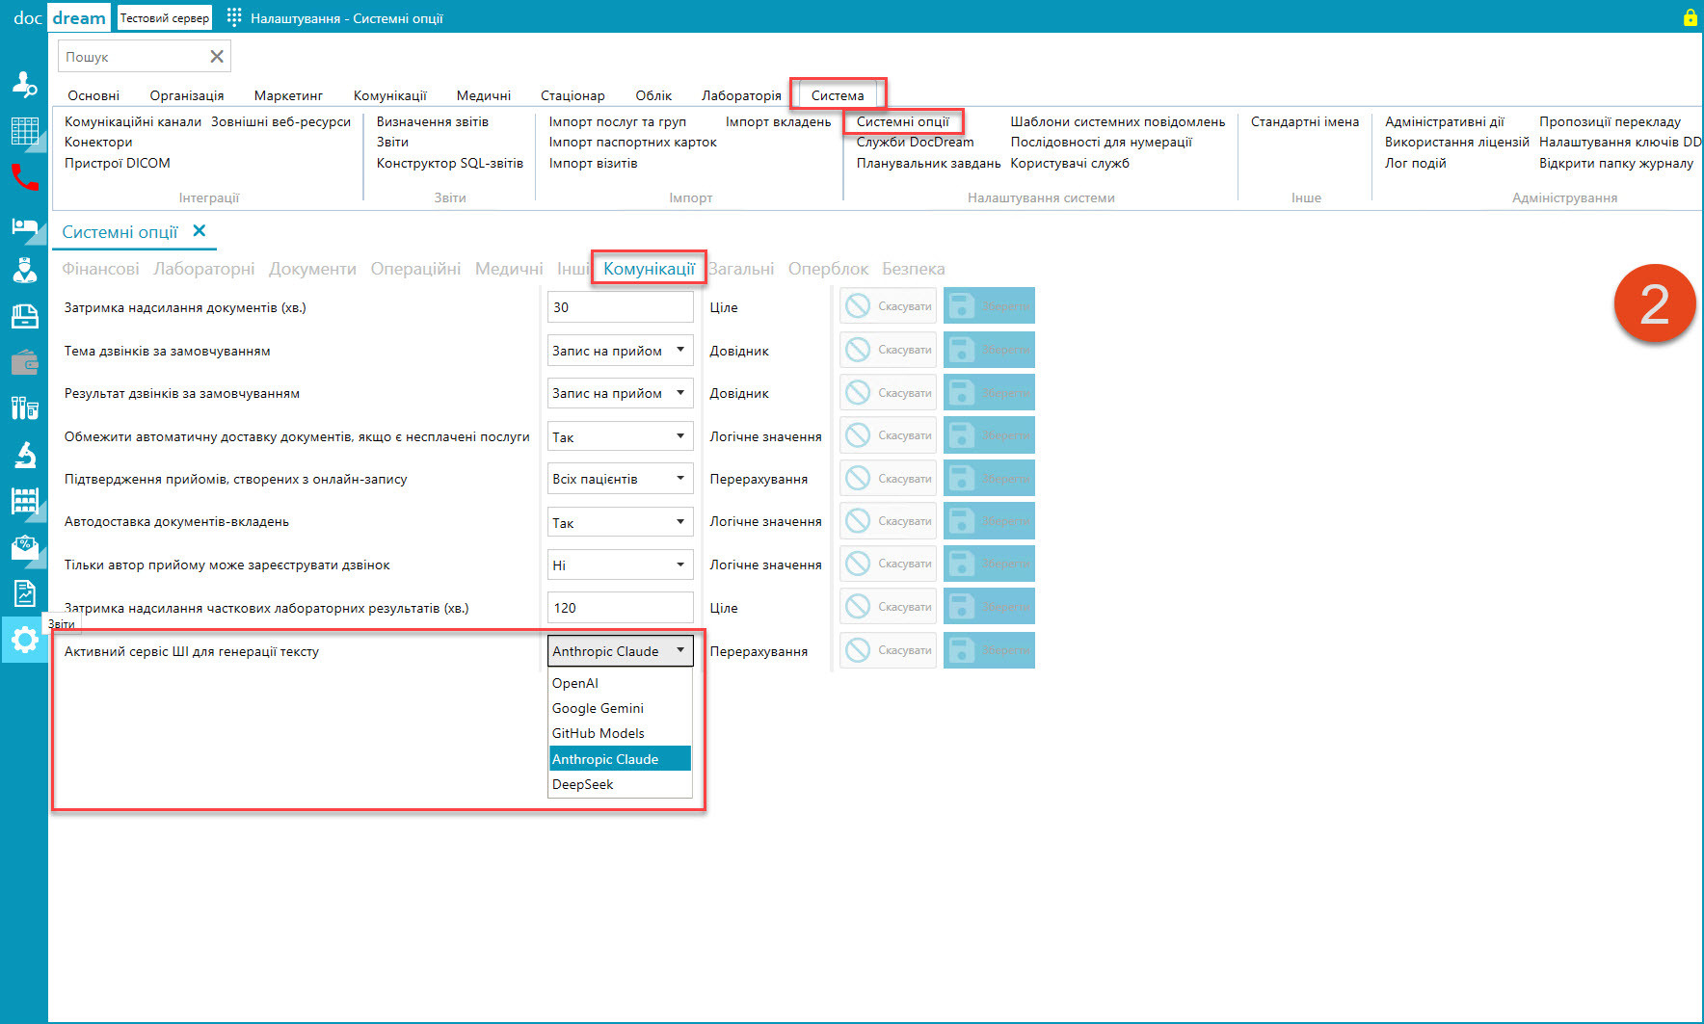Click the Пошук search input field
1704x1024 pixels.
135,57
